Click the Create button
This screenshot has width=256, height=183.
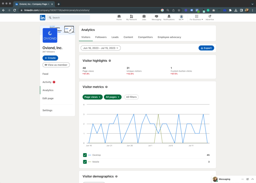(50, 58)
